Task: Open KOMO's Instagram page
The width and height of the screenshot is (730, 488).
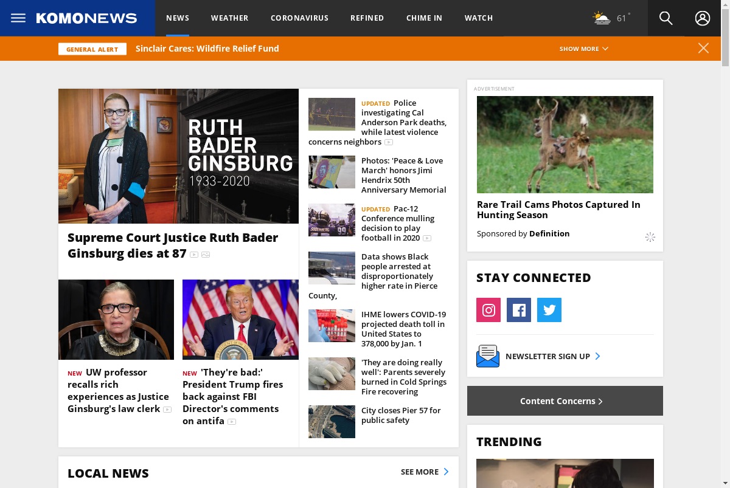Action: tap(488, 310)
